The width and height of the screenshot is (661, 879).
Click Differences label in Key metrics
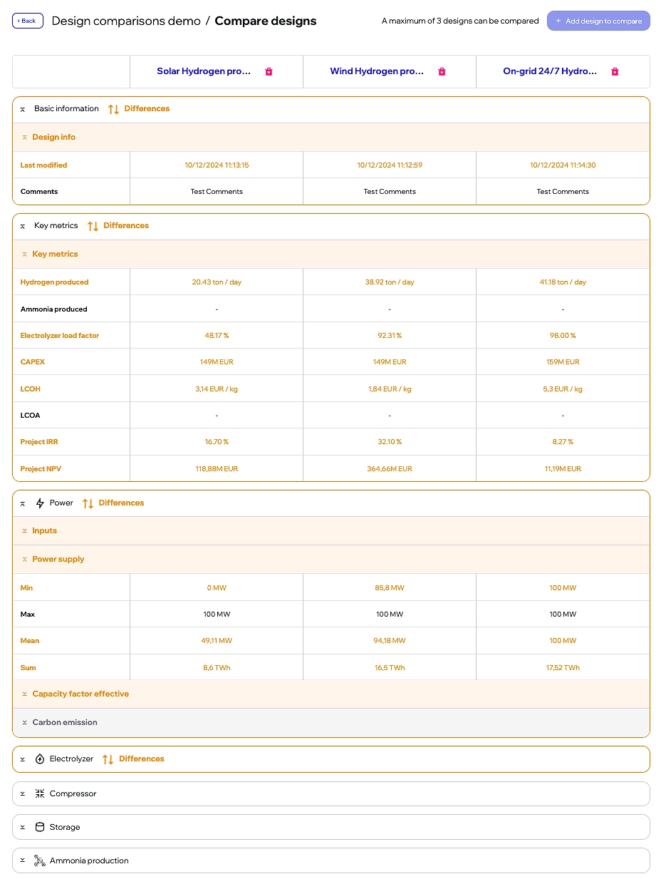tap(126, 226)
